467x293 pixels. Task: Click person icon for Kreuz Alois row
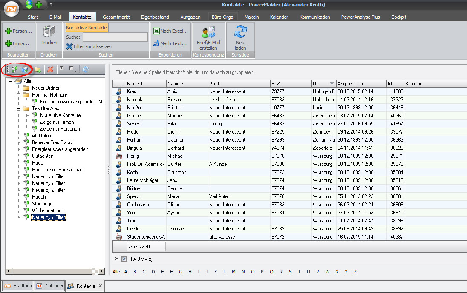(119, 91)
